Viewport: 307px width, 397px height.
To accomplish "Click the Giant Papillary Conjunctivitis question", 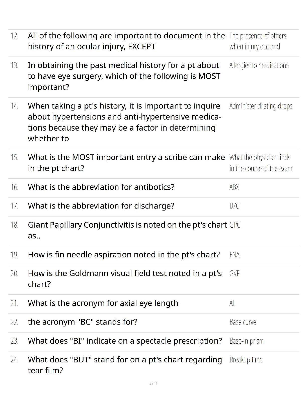I will (127, 230).
